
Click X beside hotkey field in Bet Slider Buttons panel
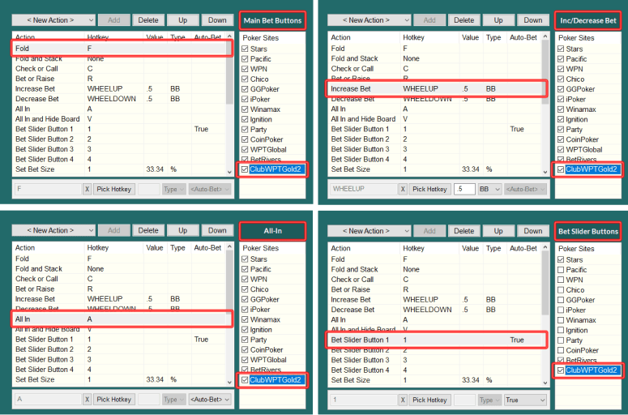tap(403, 400)
